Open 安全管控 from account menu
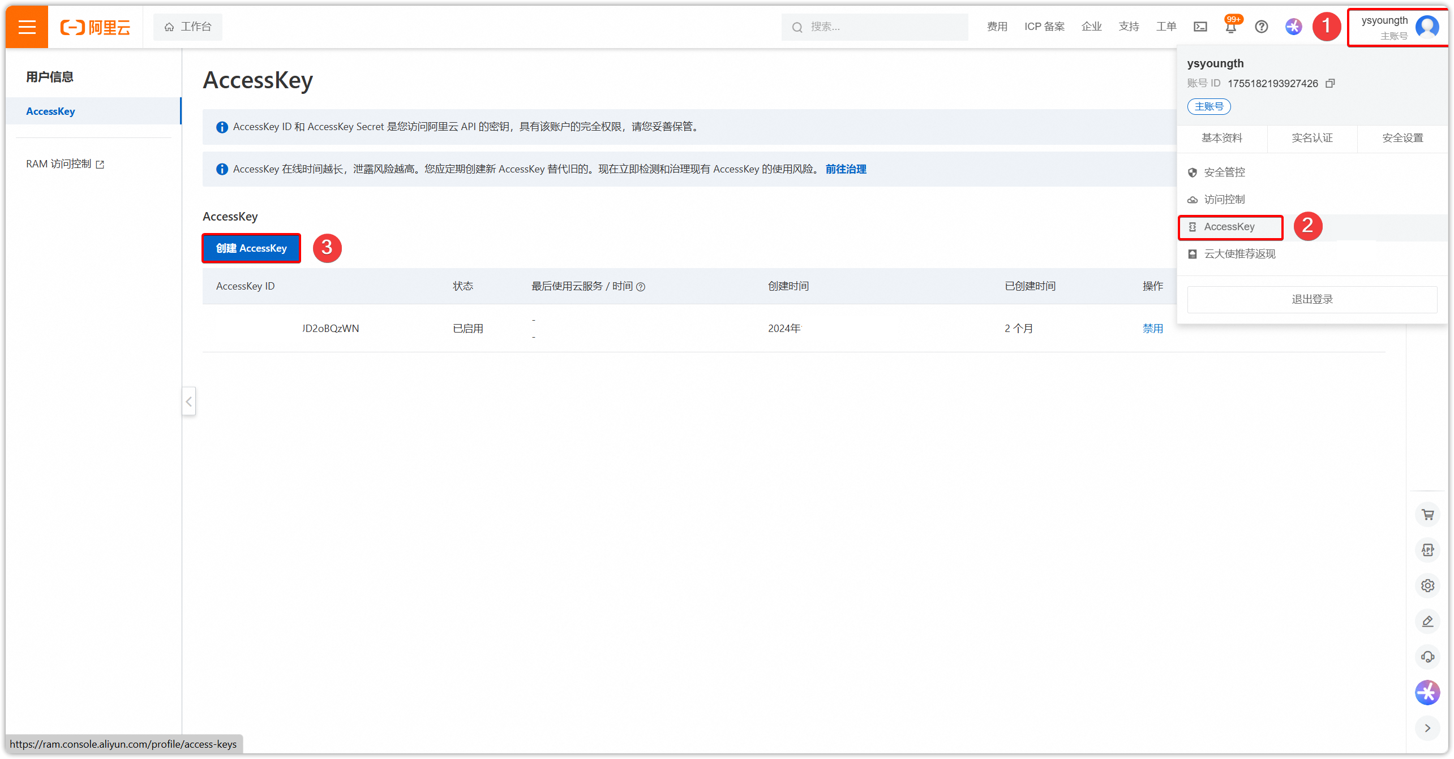Screen dimensions: 1454x759 pos(1224,172)
